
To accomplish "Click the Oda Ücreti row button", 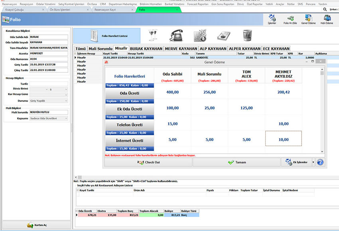I will (130, 93).
